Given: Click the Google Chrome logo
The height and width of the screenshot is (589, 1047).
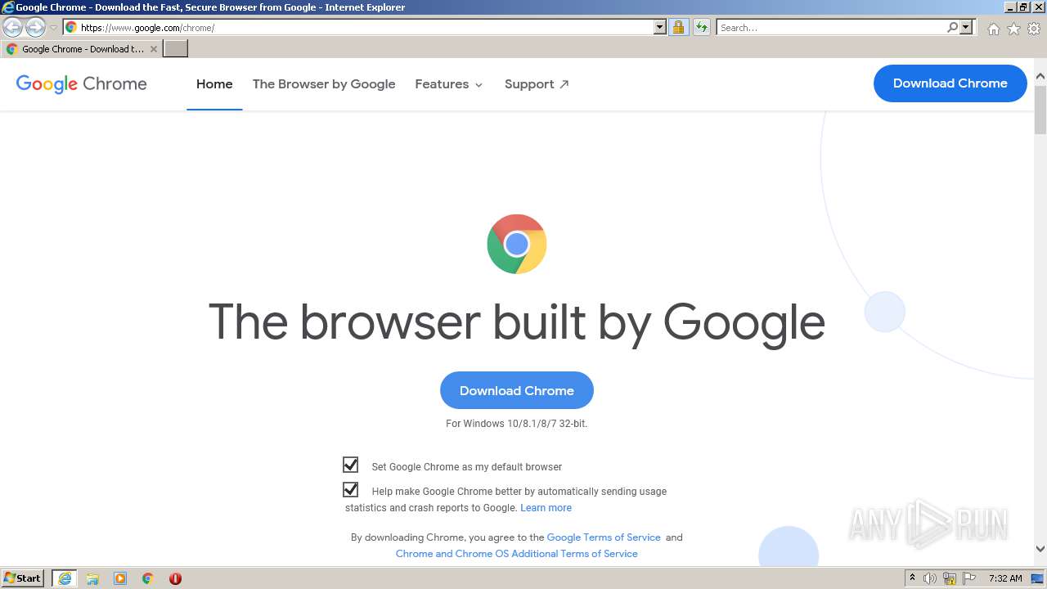Looking at the screenshot, I should [81, 83].
